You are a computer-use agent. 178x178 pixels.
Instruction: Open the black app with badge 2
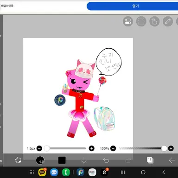point(104,172)
